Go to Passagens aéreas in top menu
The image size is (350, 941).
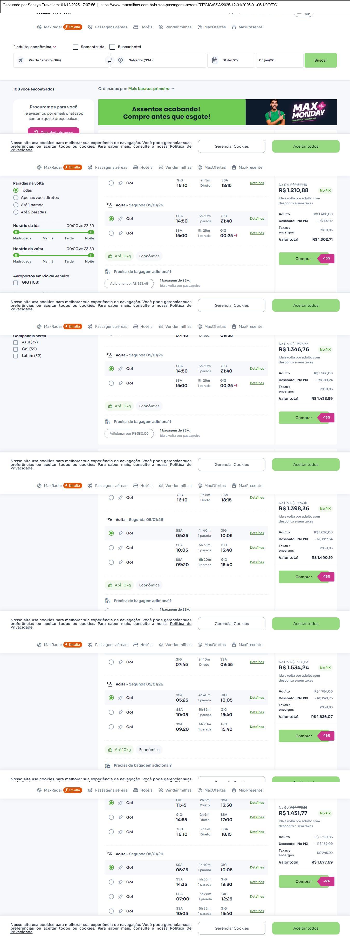pos(111,27)
